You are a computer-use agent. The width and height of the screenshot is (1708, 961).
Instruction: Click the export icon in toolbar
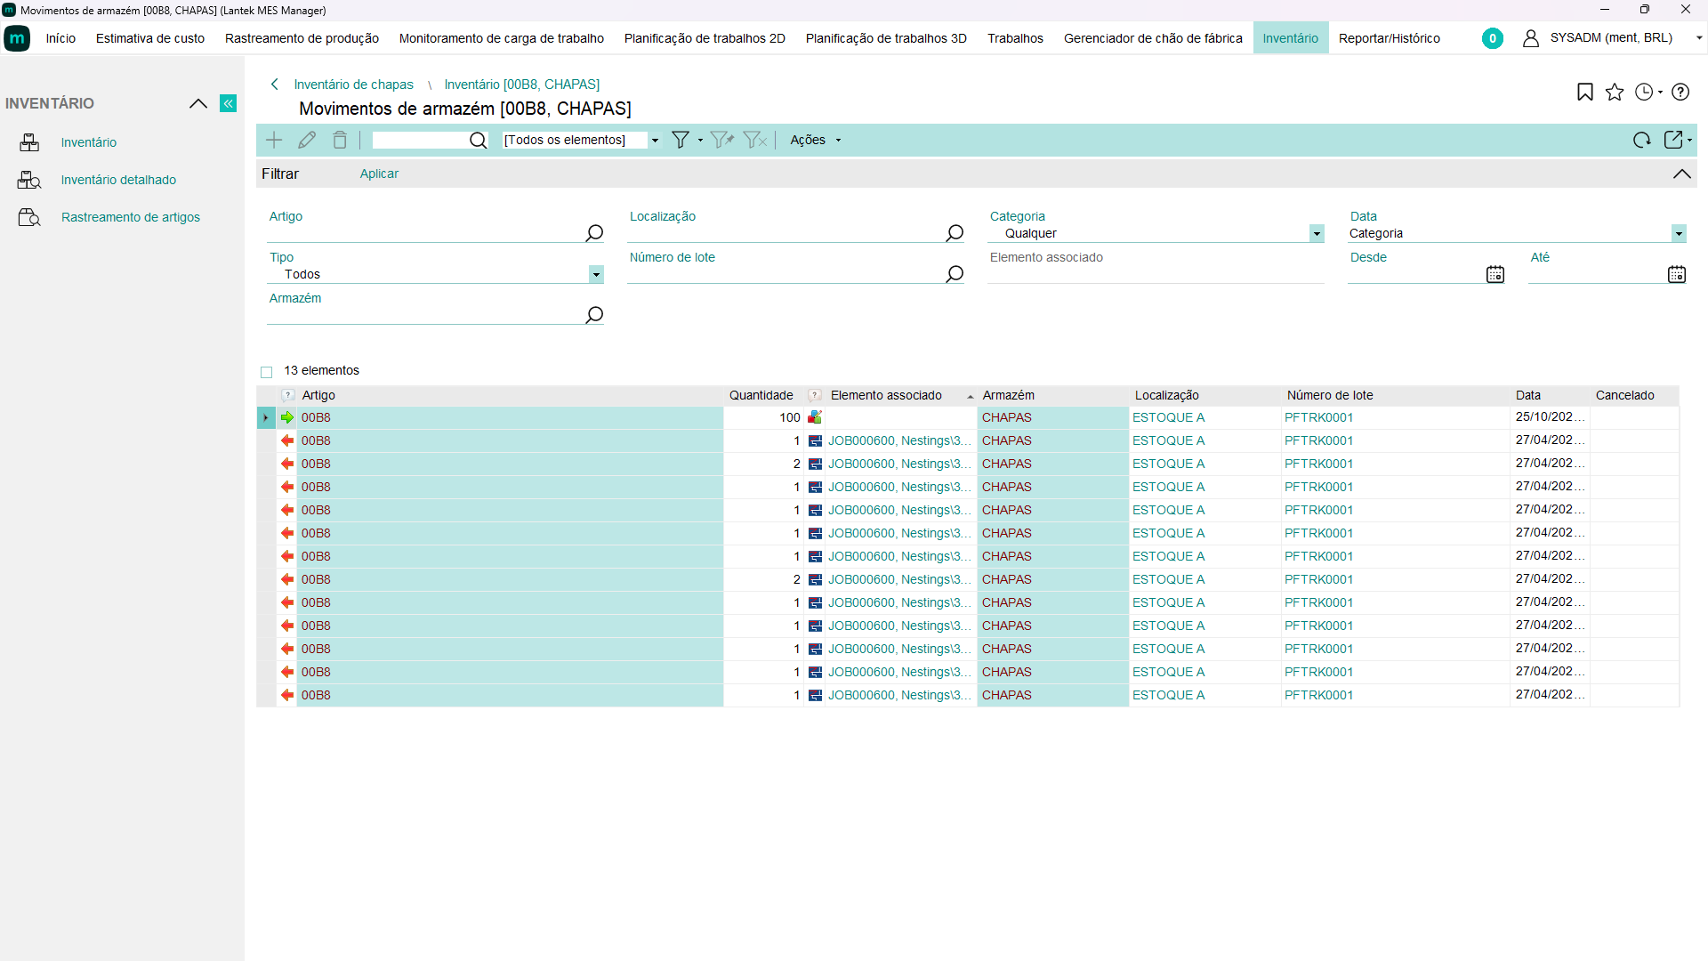1673,140
